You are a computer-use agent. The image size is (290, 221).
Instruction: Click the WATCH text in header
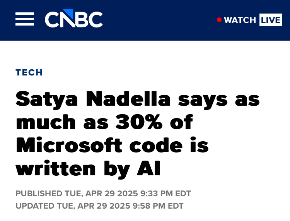click(240, 20)
